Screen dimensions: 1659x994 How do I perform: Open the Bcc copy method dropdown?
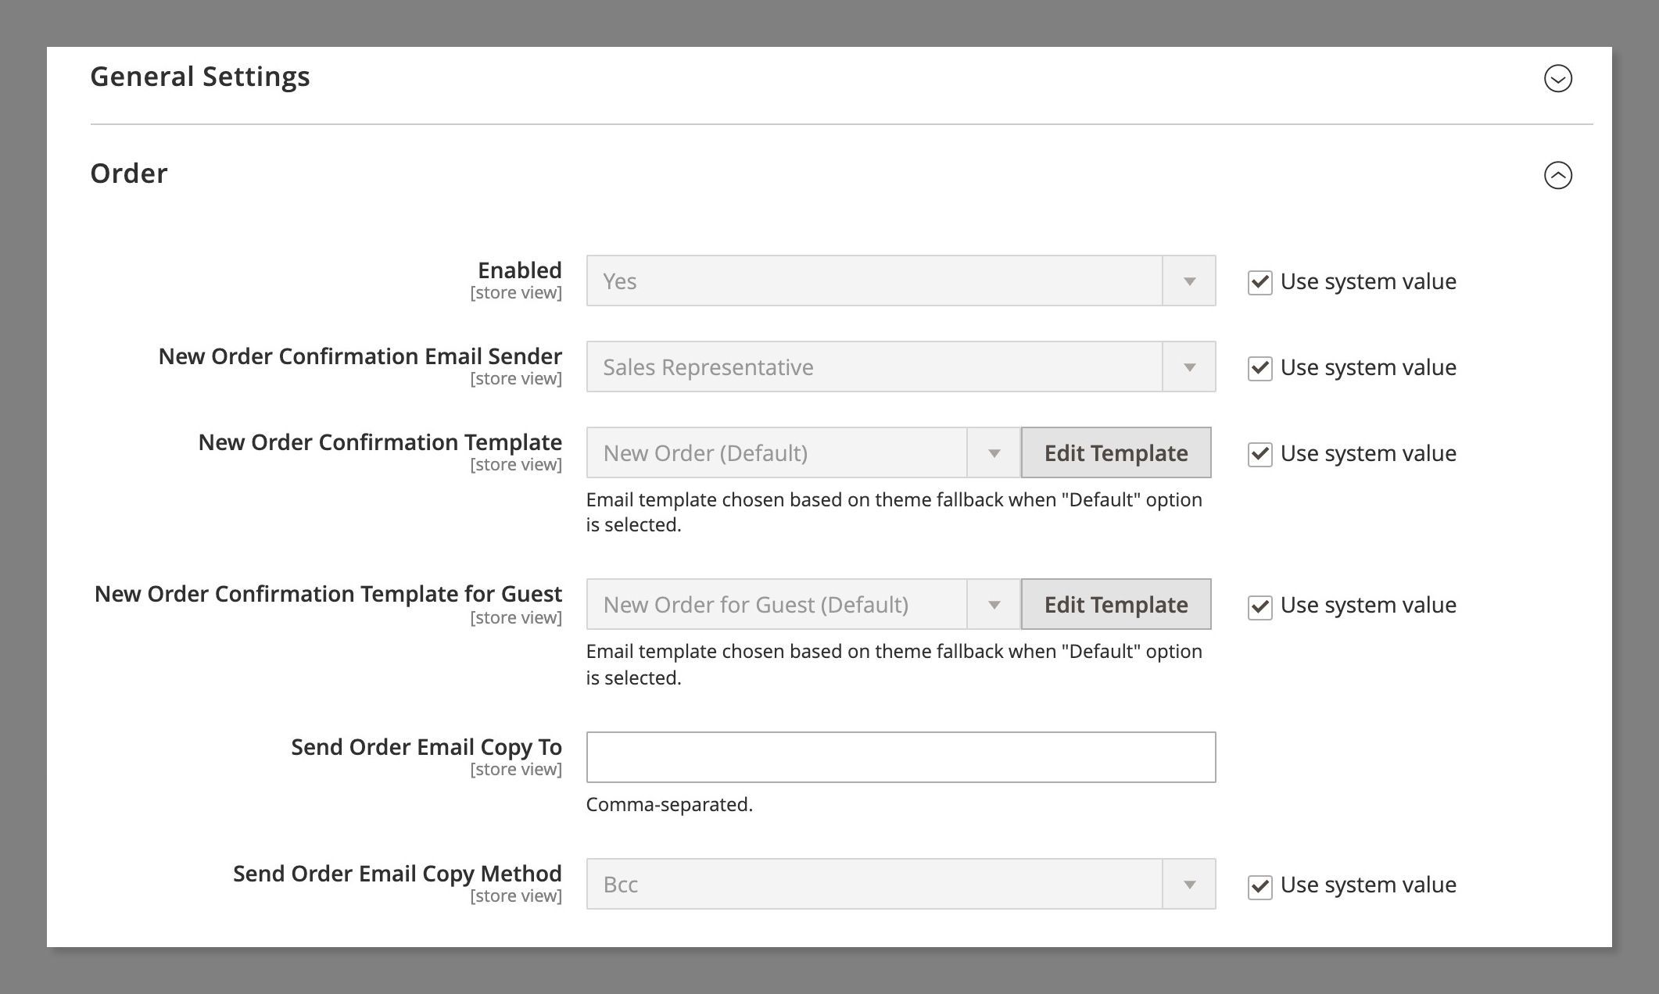coord(873,885)
